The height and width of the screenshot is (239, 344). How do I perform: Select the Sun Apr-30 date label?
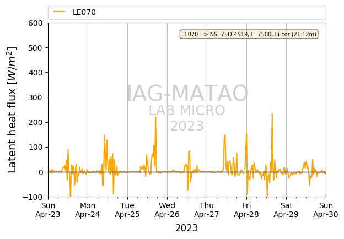[x=326, y=210]
